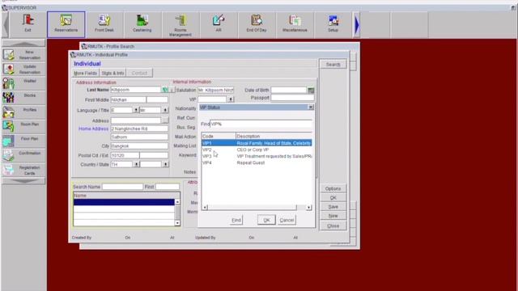
Task: Click the calendar icon beside Date of Birth
Action: 311,90
